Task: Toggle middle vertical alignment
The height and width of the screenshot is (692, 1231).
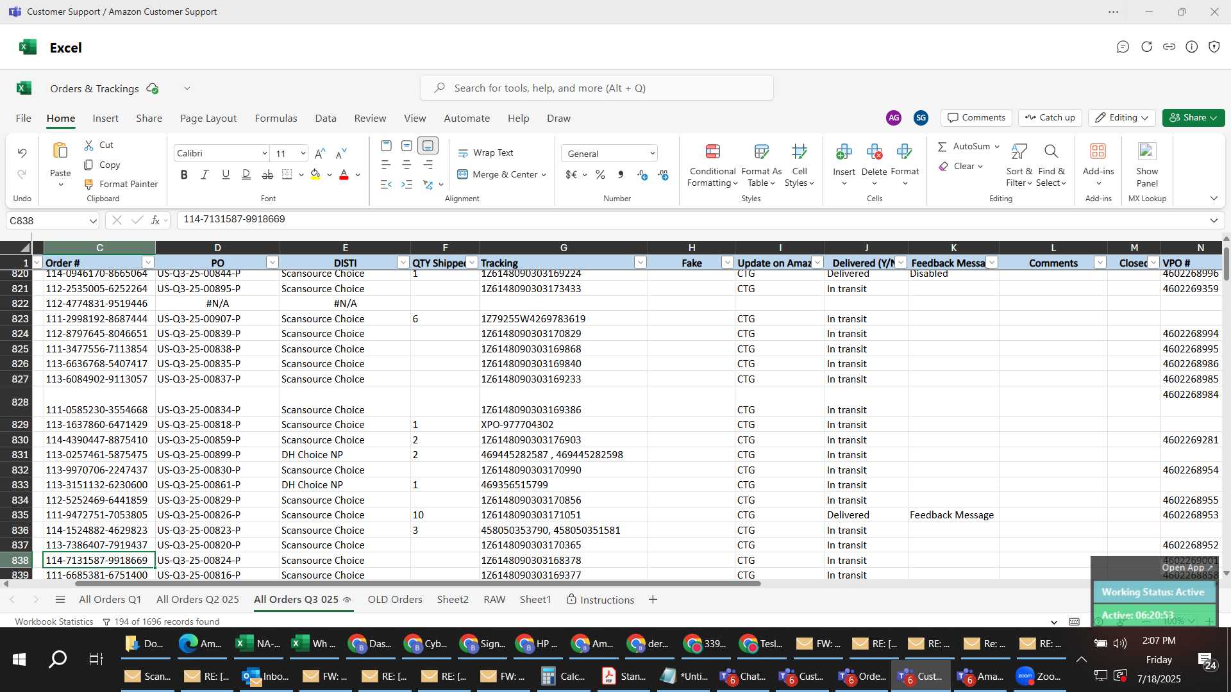Action: (406, 145)
